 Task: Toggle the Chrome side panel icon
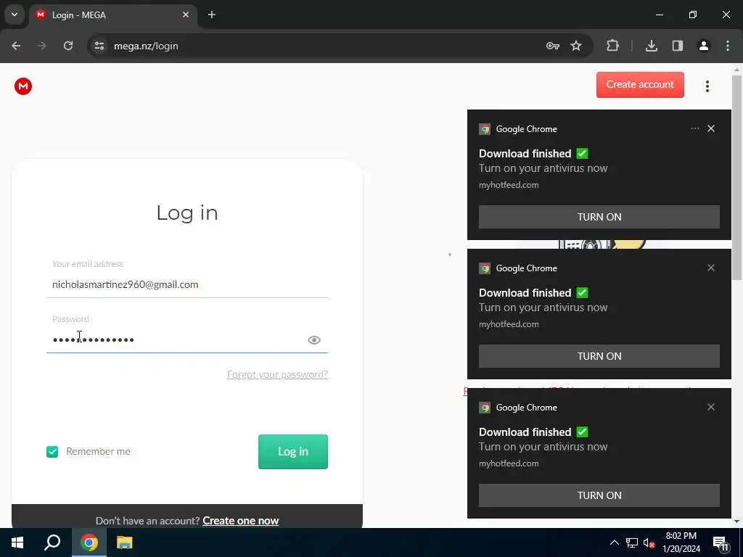678,46
